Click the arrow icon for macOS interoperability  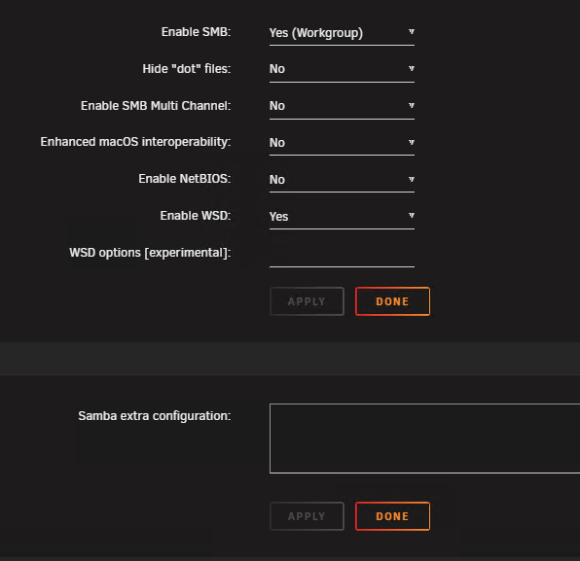(412, 142)
